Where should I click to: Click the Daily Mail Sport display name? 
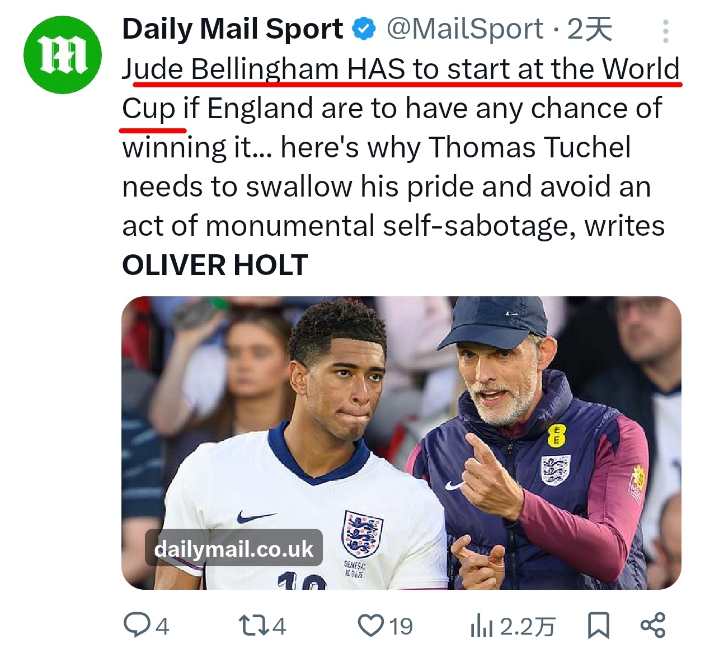232,29
